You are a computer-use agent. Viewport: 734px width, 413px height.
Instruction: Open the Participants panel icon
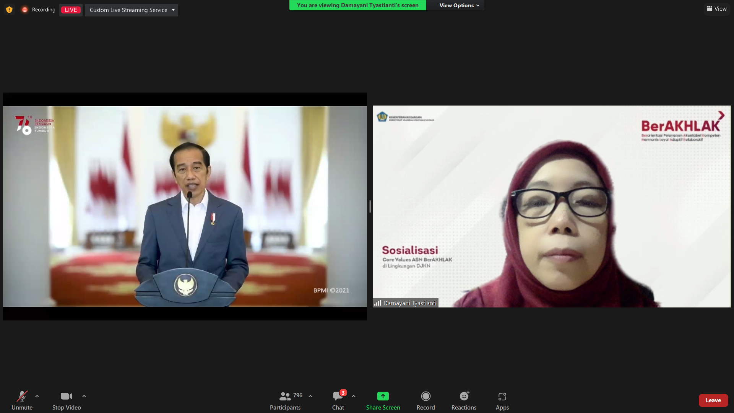(285, 396)
